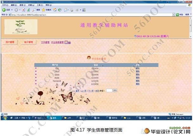
Task: Click the page number jump input field
Action: click(109, 90)
